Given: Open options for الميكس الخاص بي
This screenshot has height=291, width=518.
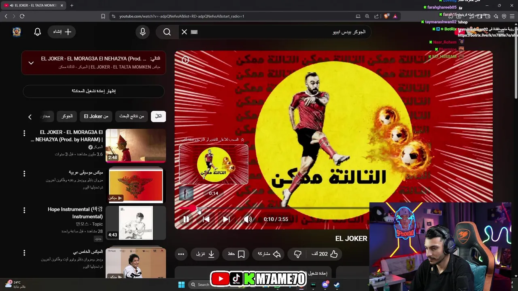Looking at the screenshot, I should (x=24, y=253).
